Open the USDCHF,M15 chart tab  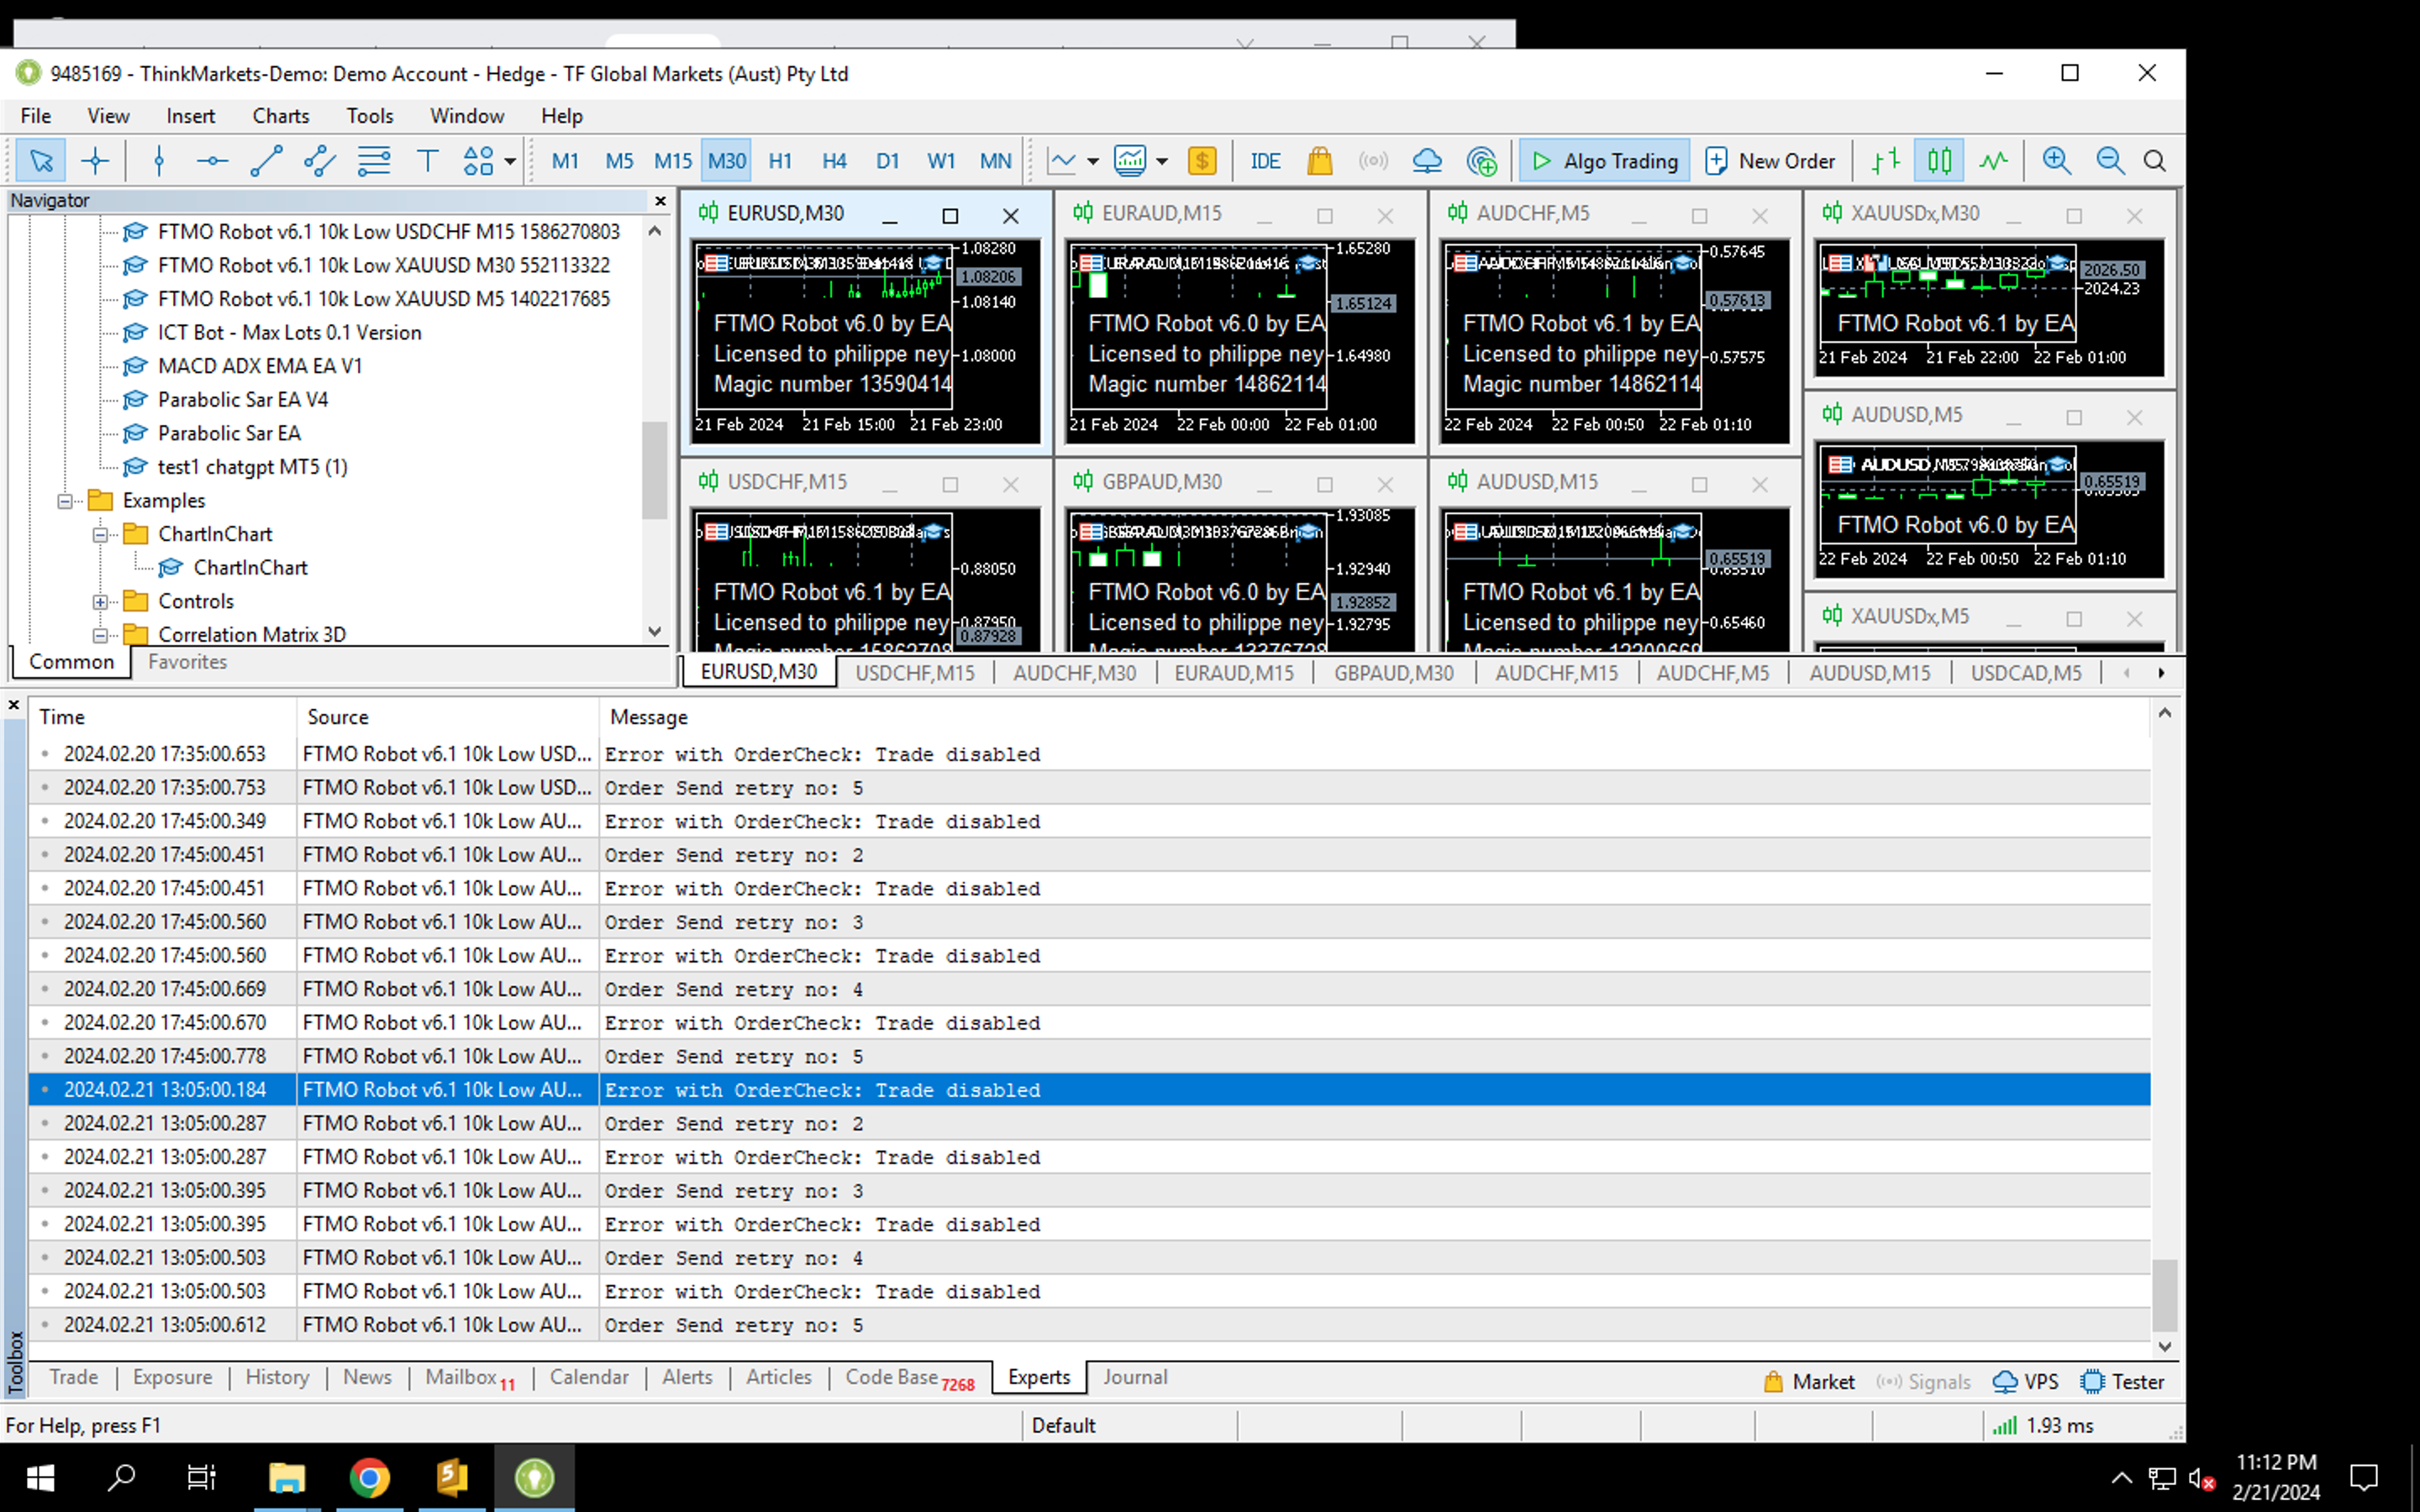(x=915, y=673)
